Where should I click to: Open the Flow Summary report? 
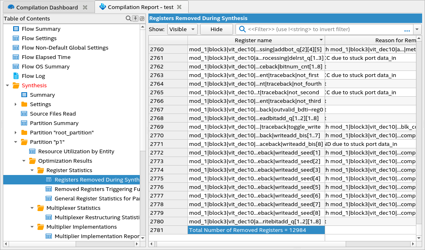(41, 29)
